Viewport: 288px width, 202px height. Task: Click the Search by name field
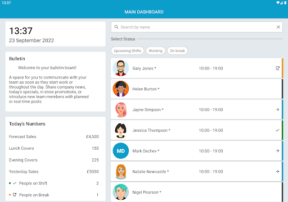tap(197, 27)
